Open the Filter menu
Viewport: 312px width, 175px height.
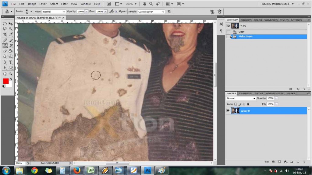coord(64,4)
